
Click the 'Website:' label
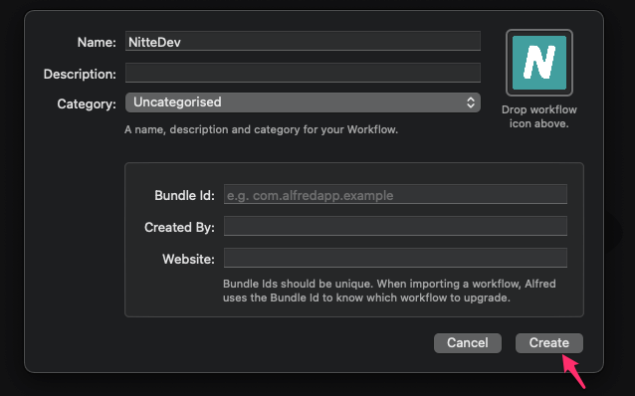[188, 259]
